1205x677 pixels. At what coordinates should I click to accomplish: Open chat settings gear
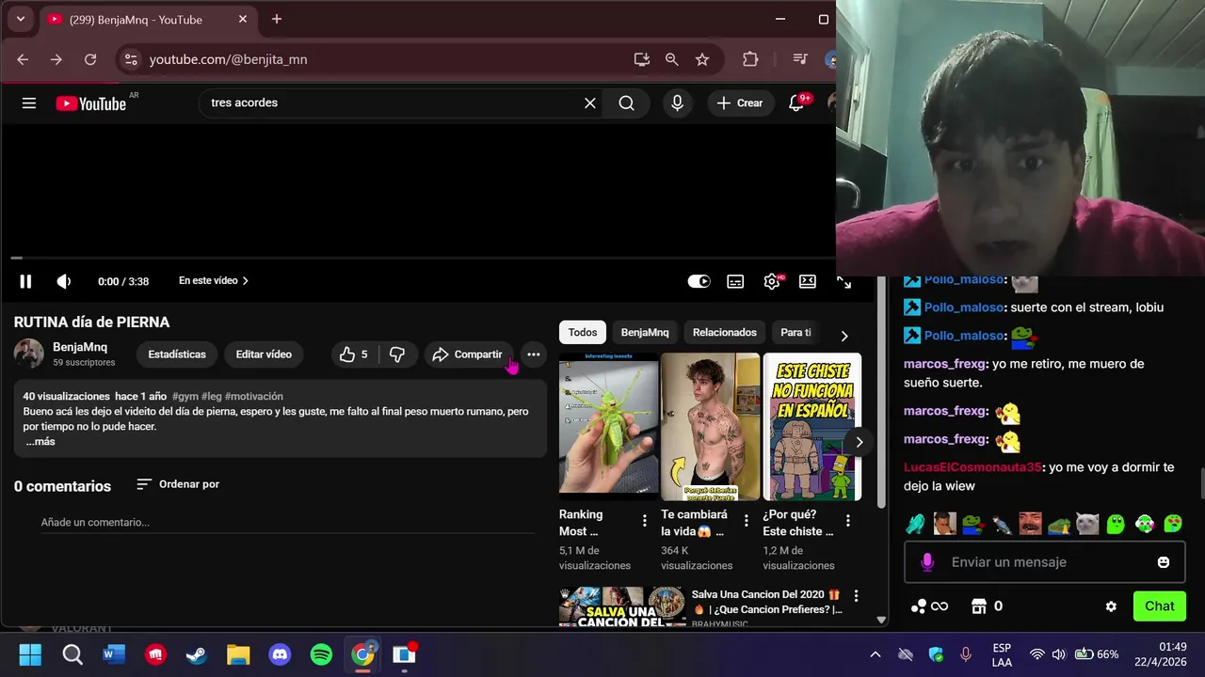(x=1111, y=606)
